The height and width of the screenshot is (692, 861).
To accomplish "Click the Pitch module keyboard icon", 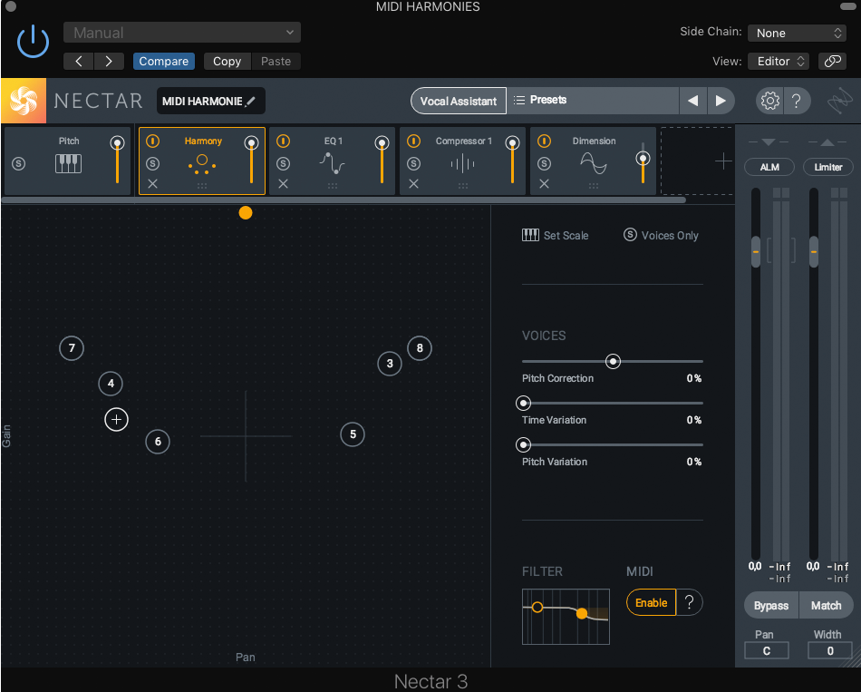I will [69, 163].
